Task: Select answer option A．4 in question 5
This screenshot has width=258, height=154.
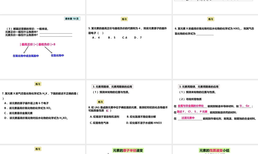Action: pyautogui.click(x=95, y=37)
